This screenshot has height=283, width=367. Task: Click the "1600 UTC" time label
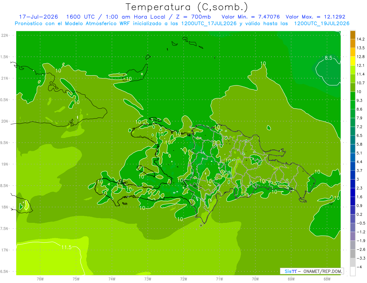80,17
